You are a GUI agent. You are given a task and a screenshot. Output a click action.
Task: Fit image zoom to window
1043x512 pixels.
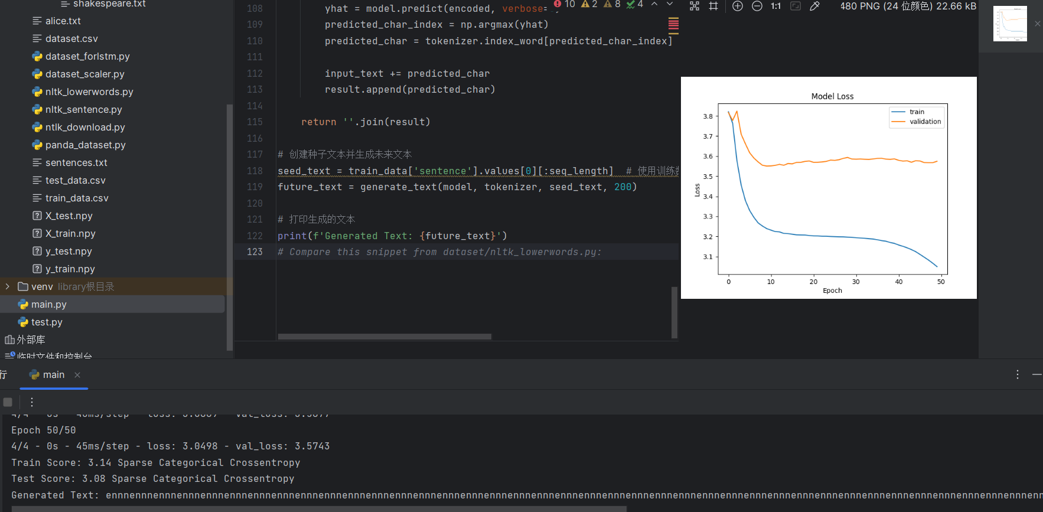pos(796,6)
